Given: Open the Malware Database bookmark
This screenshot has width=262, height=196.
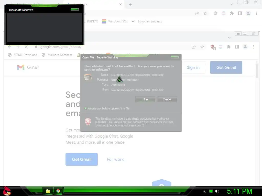Looking at the screenshot, I should (57, 55).
